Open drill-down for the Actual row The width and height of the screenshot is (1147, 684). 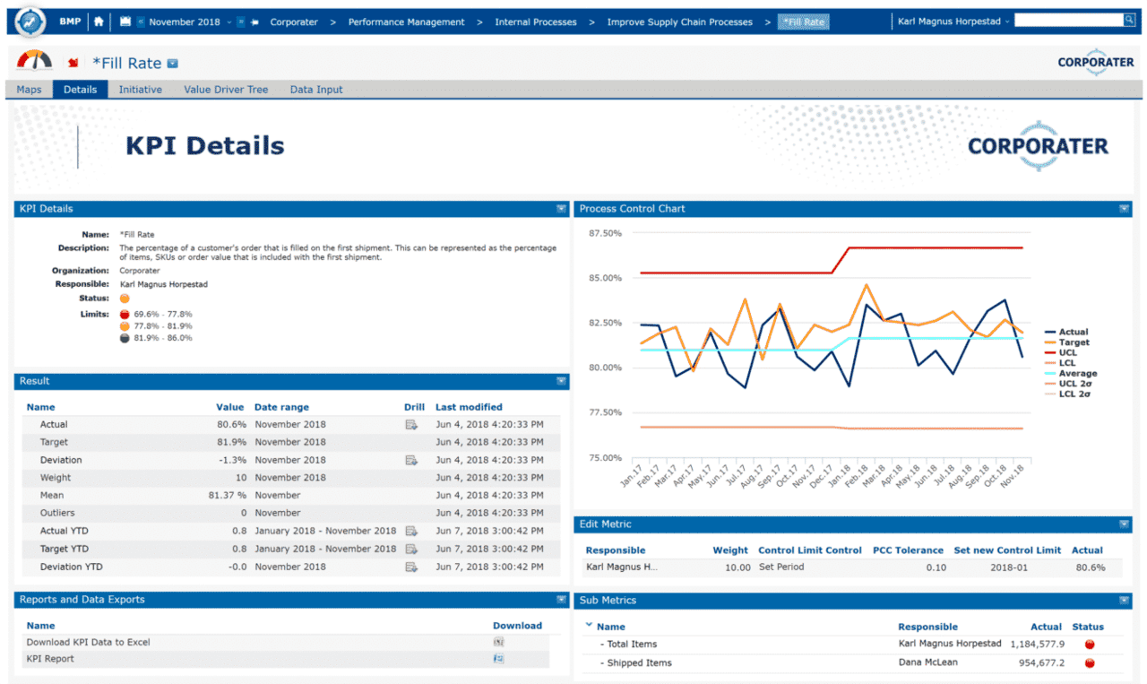pyautogui.click(x=411, y=425)
